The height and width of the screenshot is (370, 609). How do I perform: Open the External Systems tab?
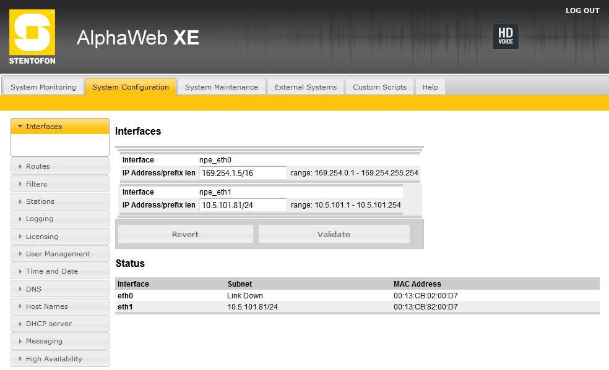(306, 87)
